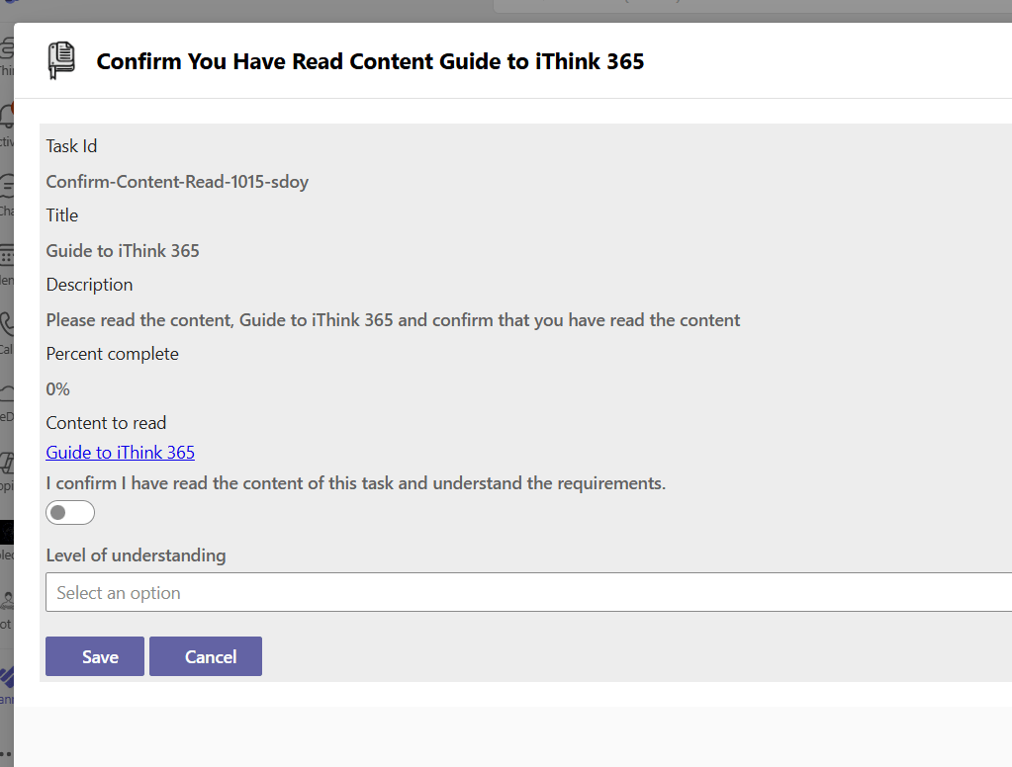Open Activity bell icon in Teams sidebar

tap(7, 119)
